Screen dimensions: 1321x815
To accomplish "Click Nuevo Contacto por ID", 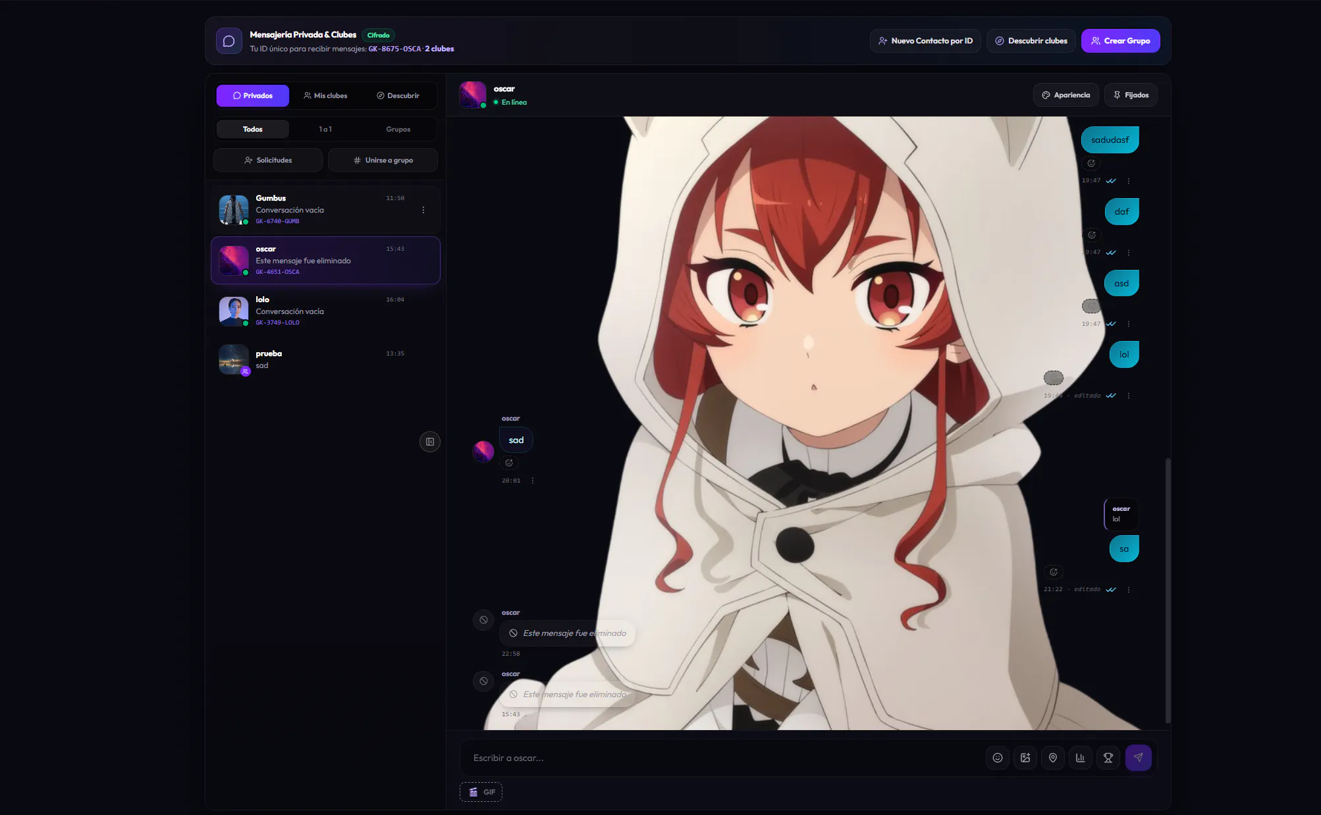I will [x=925, y=41].
